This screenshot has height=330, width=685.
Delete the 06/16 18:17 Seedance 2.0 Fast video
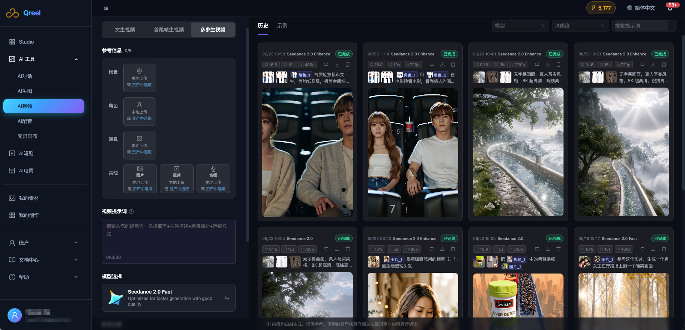pyautogui.click(x=664, y=249)
